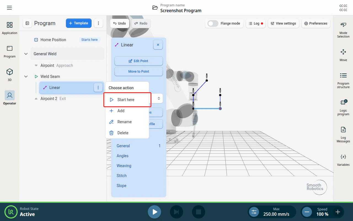Screen dimensions: 353x221
Task: Open the Variables panel
Action: coord(343,160)
